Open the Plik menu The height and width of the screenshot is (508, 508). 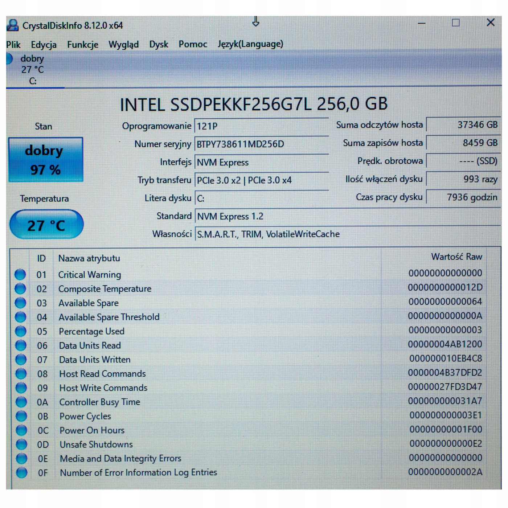click(13, 44)
